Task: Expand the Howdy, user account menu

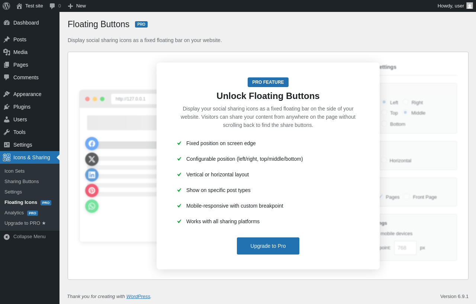Action: [x=451, y=6]
